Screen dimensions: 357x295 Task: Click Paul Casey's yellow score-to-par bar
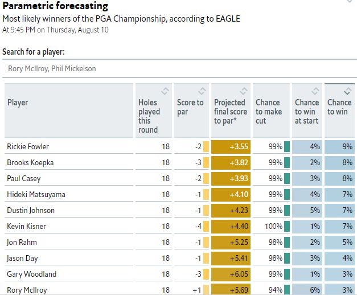[206, 179]
